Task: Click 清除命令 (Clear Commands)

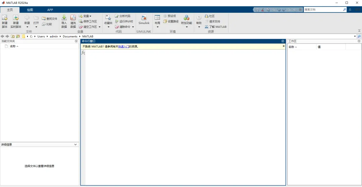Action: [123, 27]
